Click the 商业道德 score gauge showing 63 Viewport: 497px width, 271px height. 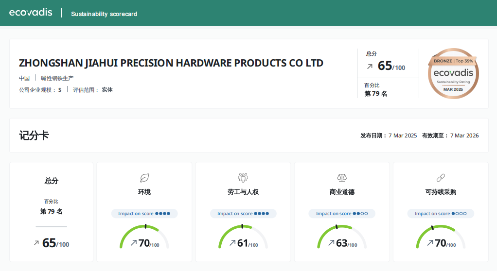tap(342, 237)
